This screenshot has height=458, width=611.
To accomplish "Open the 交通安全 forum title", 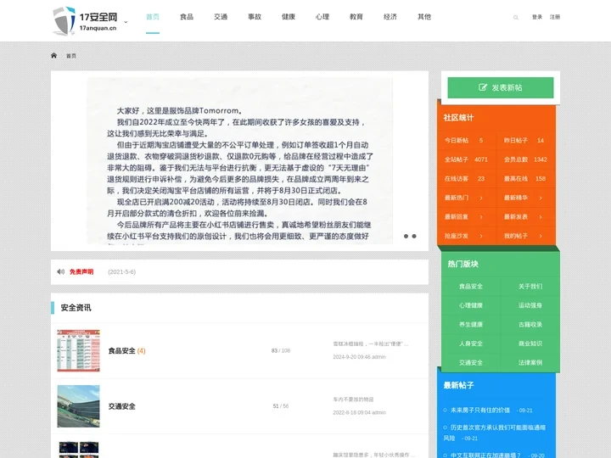I will 122,406.
